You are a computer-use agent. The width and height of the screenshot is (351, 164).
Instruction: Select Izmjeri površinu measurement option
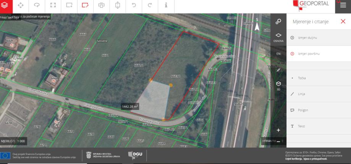[x=319, y=54]
